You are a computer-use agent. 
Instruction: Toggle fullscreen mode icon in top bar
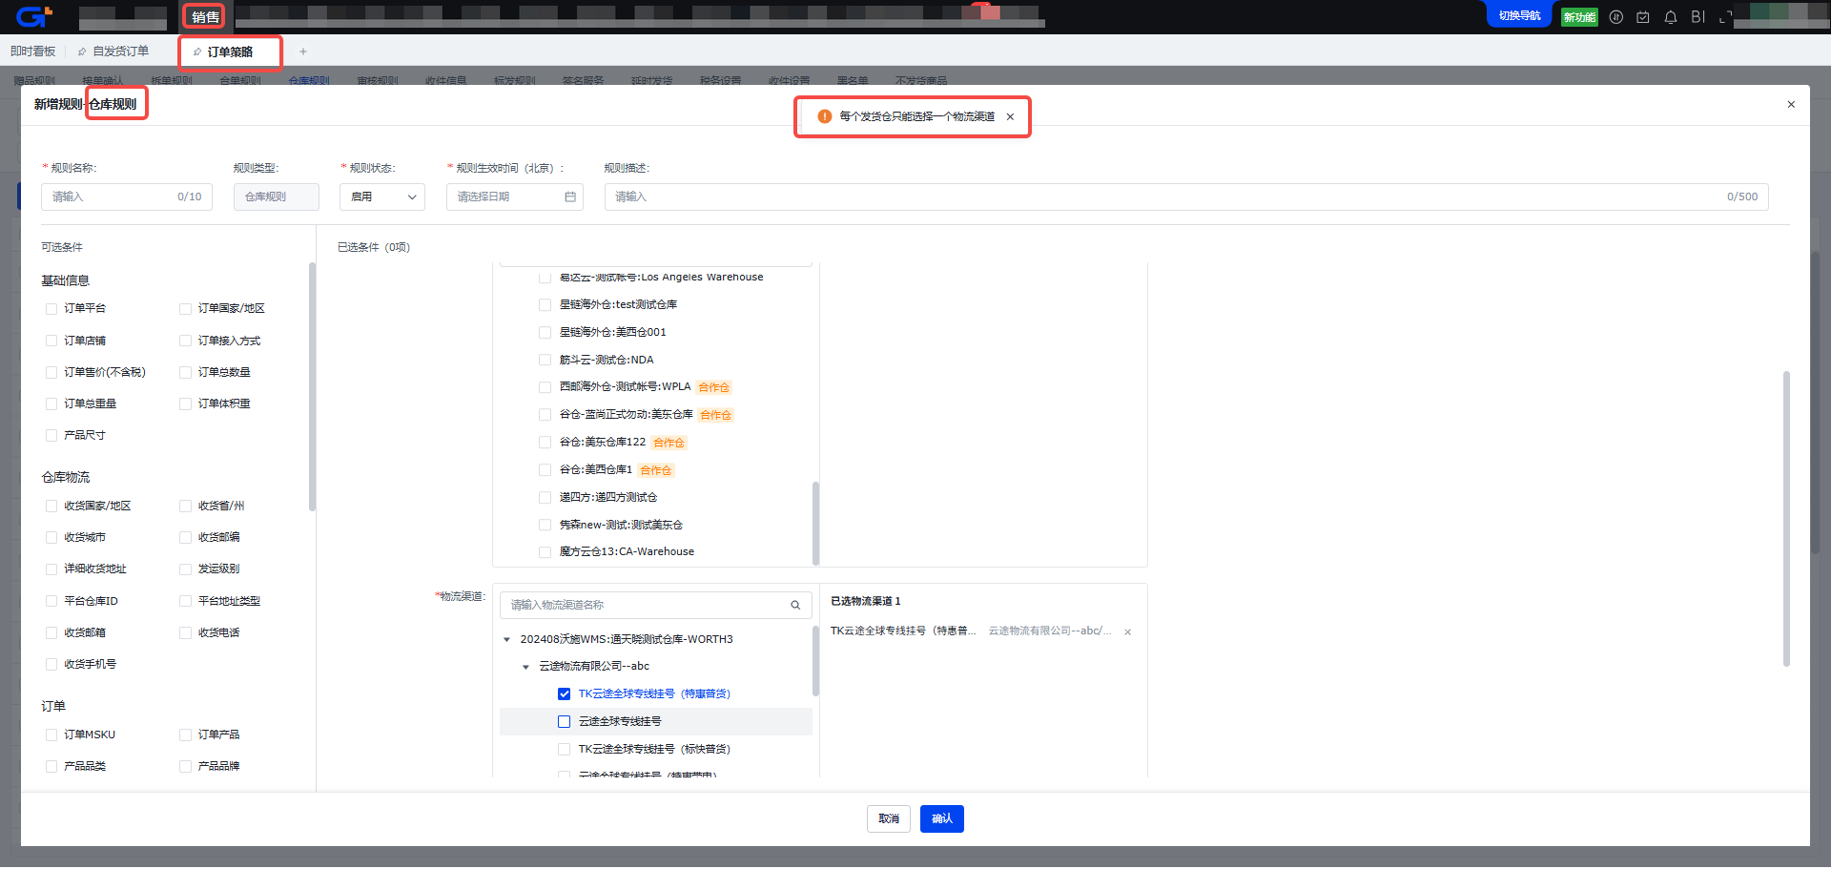pos(1724,17)
